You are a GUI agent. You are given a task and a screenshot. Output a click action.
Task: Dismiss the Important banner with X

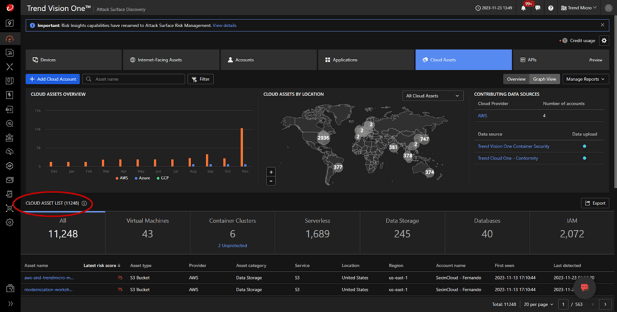pos(602,25)
